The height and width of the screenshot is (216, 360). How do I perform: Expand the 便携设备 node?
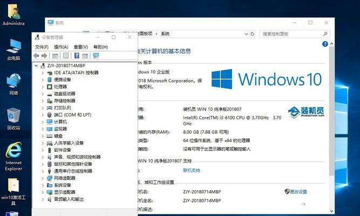(x=43, y=80)
